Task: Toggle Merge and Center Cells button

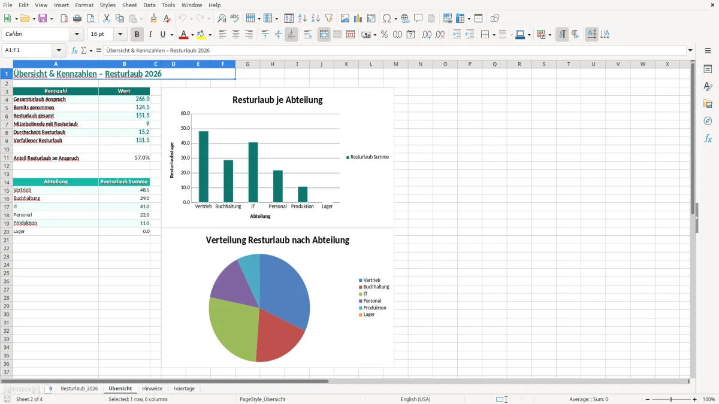Action: pyautogui.click(x=324, y=35)
